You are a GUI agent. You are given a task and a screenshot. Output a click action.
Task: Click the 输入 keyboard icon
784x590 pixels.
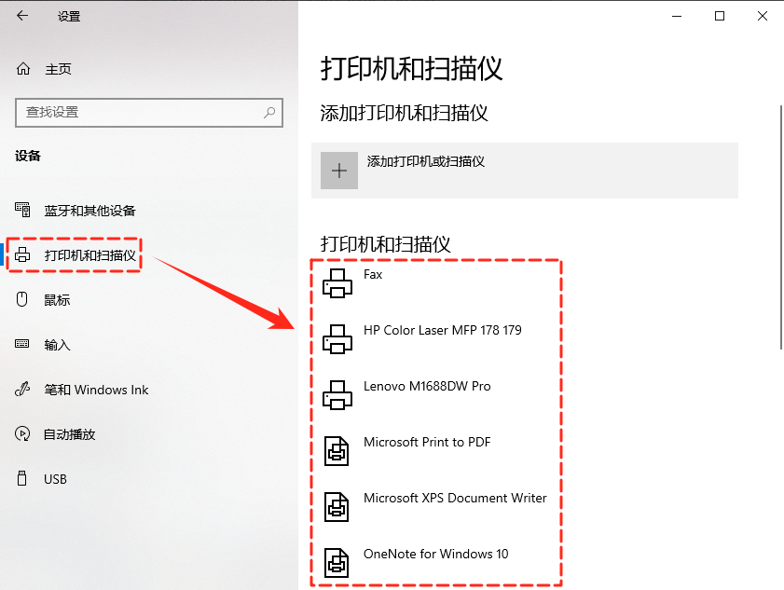[22, 344]
